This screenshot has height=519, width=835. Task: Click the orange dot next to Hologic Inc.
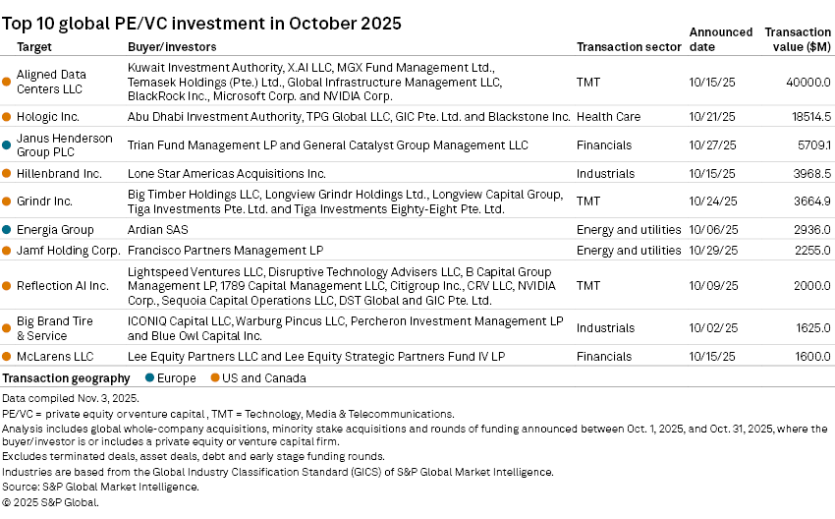pyautogui.click(x=7, y=117)
